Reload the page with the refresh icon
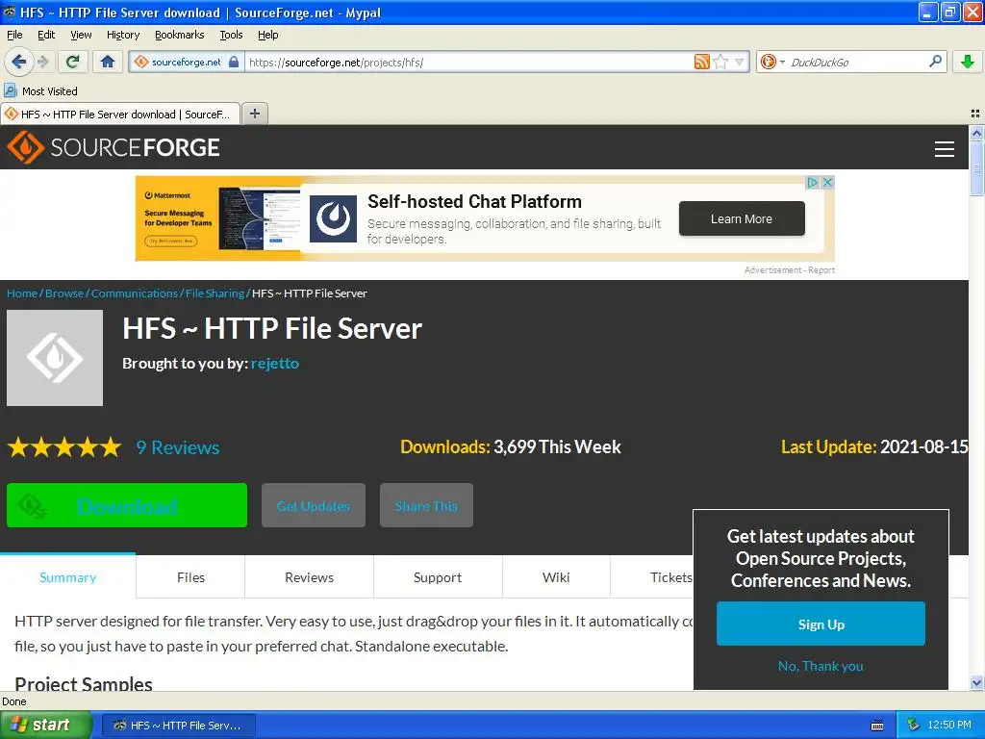This screenshot has width=985, height=739. (x=72, y=62)
